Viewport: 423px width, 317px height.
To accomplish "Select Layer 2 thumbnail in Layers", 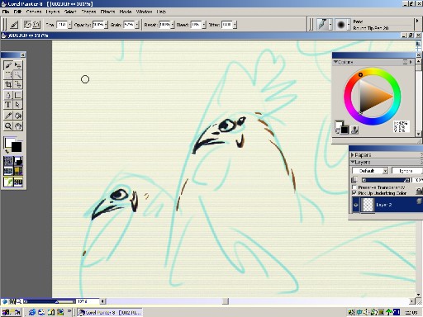I will 368,205.
